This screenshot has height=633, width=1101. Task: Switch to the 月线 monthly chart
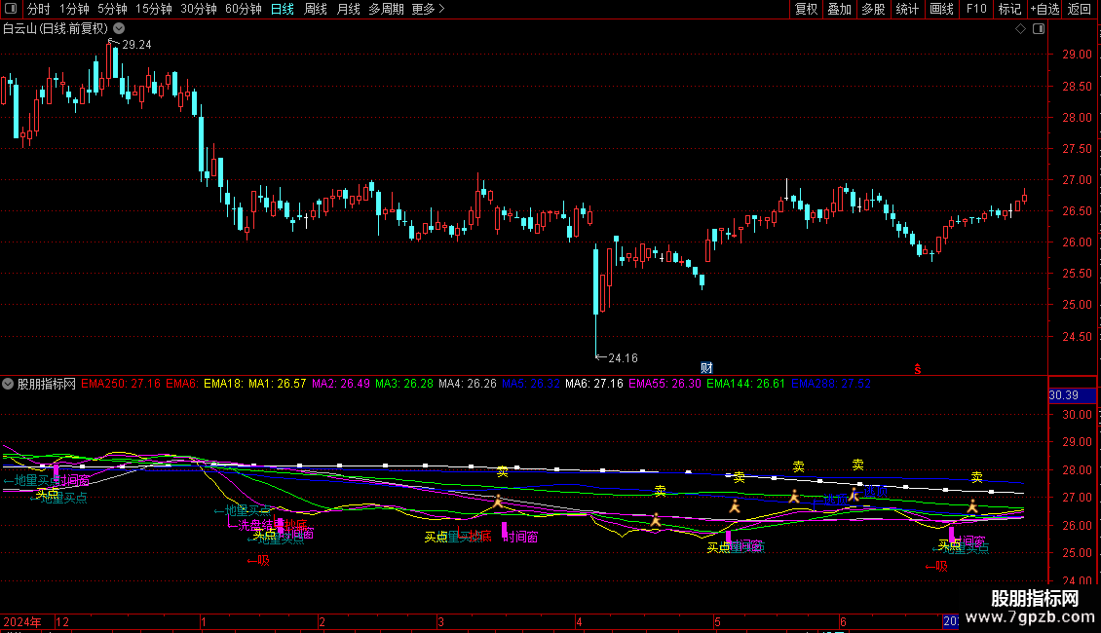click(x=348, y=9)
